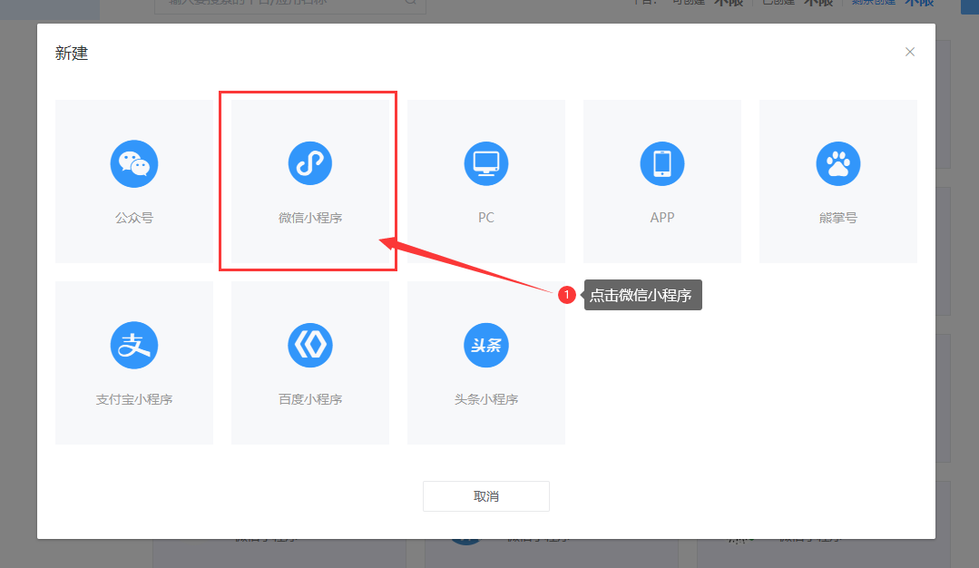Image resolution: width=979 pixels, height=568 pixels.
Task: Click the 百度小程序 label text
Action: pos(310,399)
